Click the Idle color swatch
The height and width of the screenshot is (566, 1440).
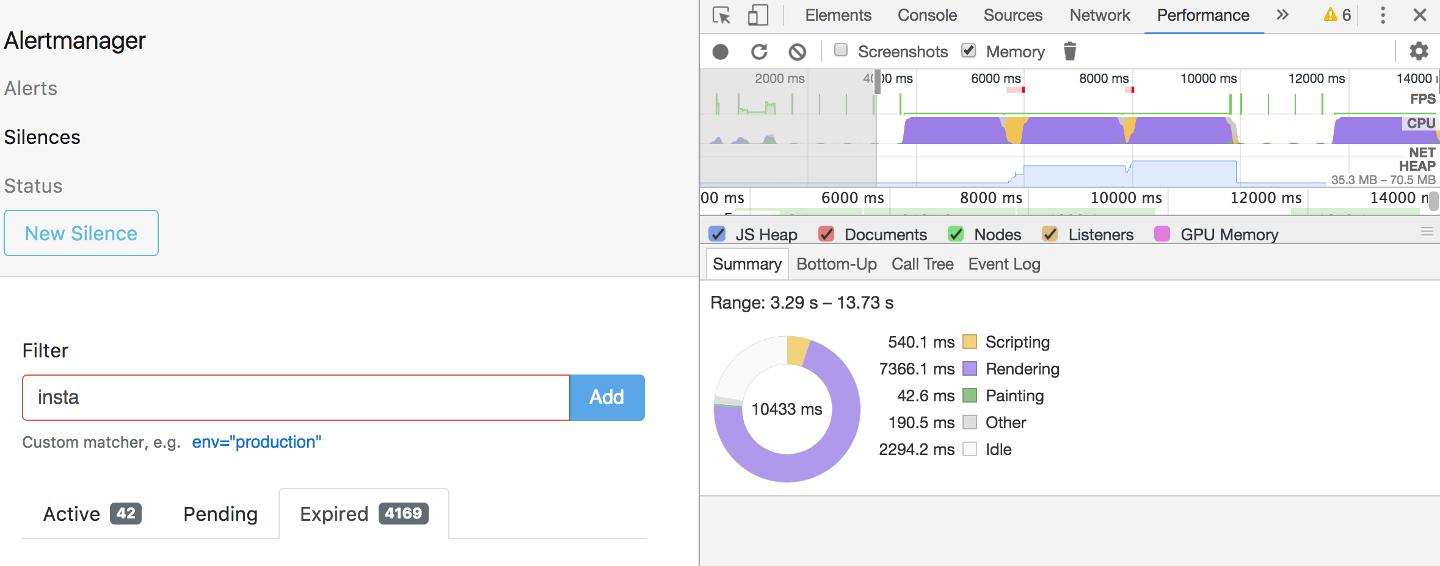tap(970, 449)
